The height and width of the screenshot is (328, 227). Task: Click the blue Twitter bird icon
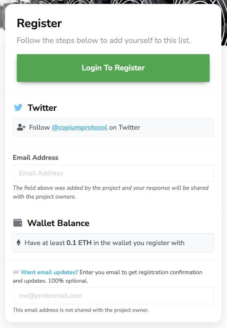[x=18, y=108]
